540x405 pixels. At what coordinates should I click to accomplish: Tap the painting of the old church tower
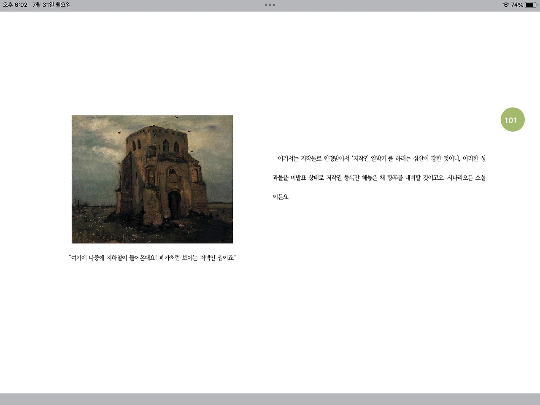(x=152, y=179)
